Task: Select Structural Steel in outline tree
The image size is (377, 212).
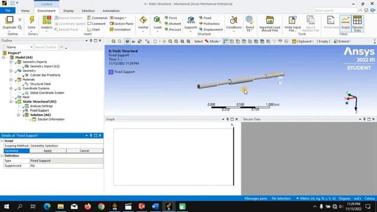Action: tap(40, 84)
